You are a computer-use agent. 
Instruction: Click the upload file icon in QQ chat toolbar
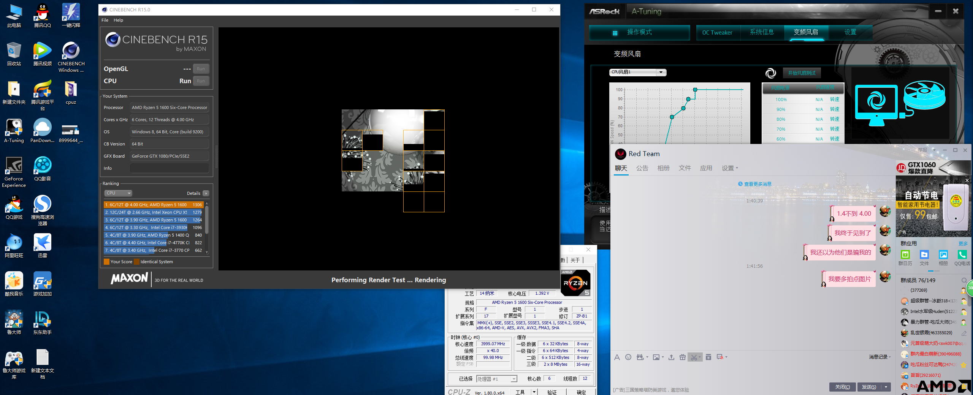click(x=671, y=357)
